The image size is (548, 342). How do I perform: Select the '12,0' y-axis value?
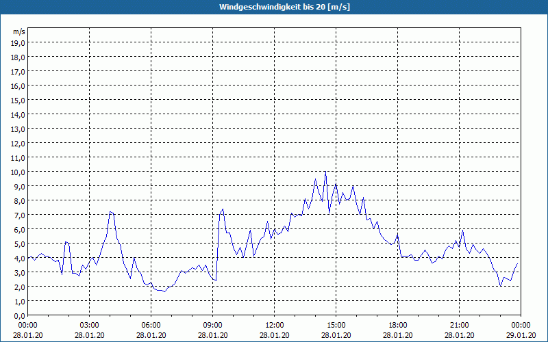[18, 143]
